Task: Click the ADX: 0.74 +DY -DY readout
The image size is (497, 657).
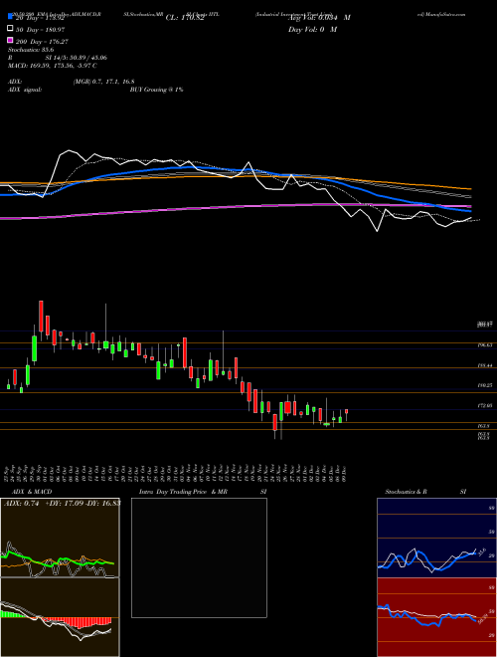Action: point(62,504)
